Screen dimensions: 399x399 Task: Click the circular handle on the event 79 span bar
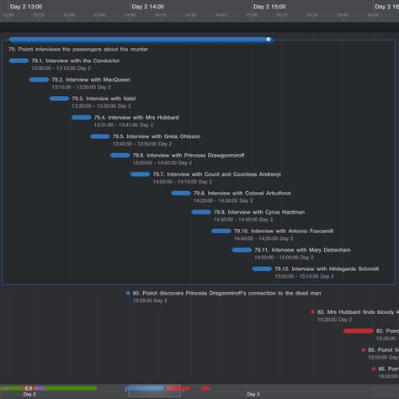(x=269, y=40)
